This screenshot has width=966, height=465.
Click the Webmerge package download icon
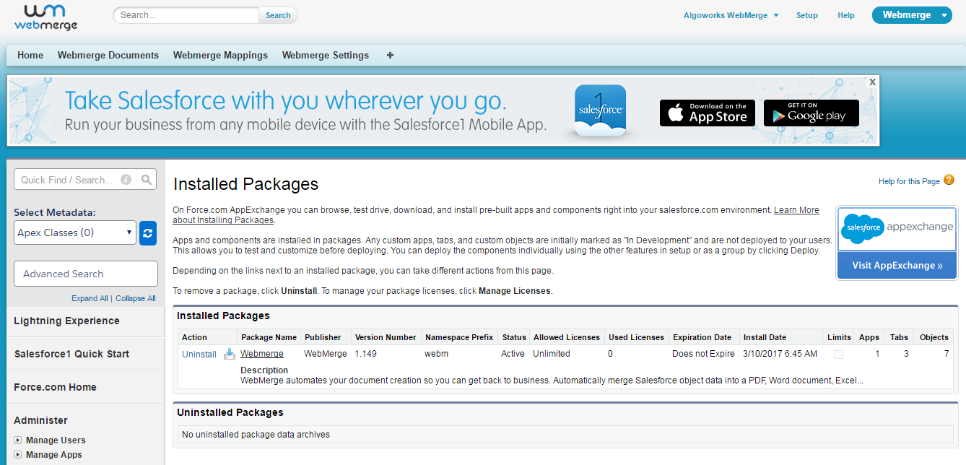click(230, 354)
